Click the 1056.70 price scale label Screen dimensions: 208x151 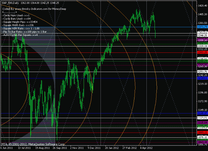pos(203,145)
